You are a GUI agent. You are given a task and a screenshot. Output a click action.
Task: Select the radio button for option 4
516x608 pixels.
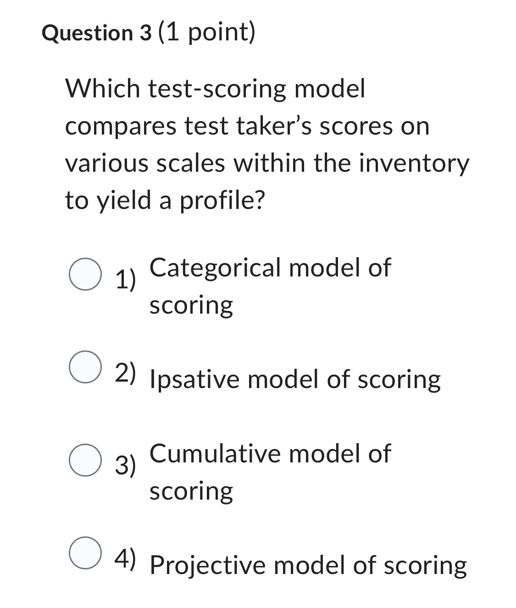click(86, 553)
